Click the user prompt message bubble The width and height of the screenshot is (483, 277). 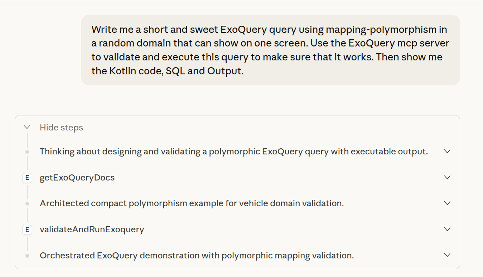(x=270, y=50)
